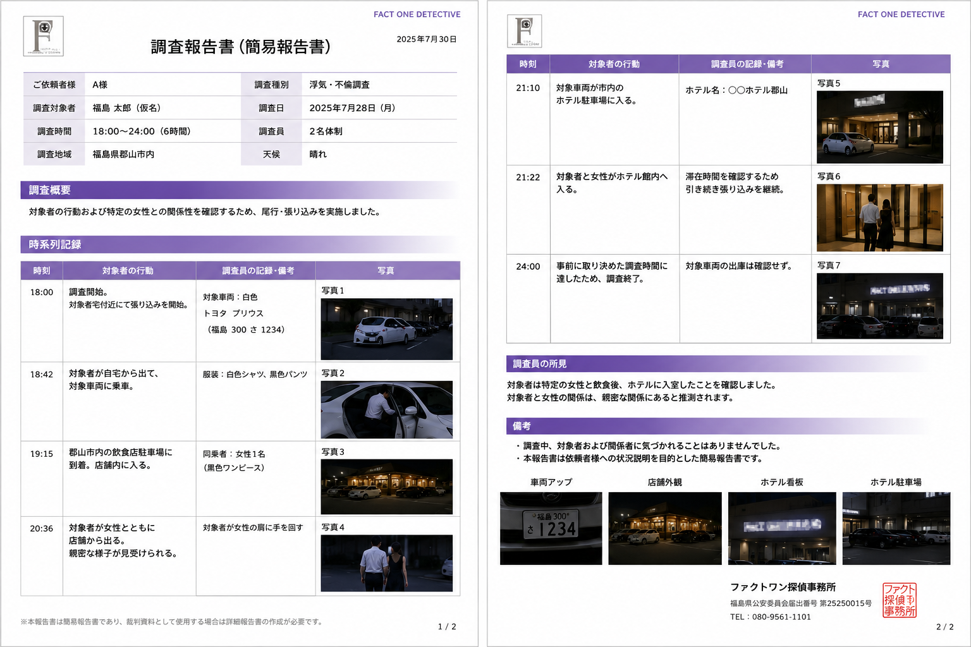Open the ホテル駐車場 photo at the bottom
The image size is (971, 647).
[x=896, y=528]
